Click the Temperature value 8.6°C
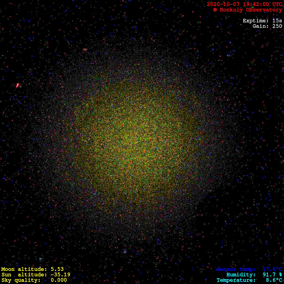Viewport: 284px width, 284px height. (x=274, y=280)
